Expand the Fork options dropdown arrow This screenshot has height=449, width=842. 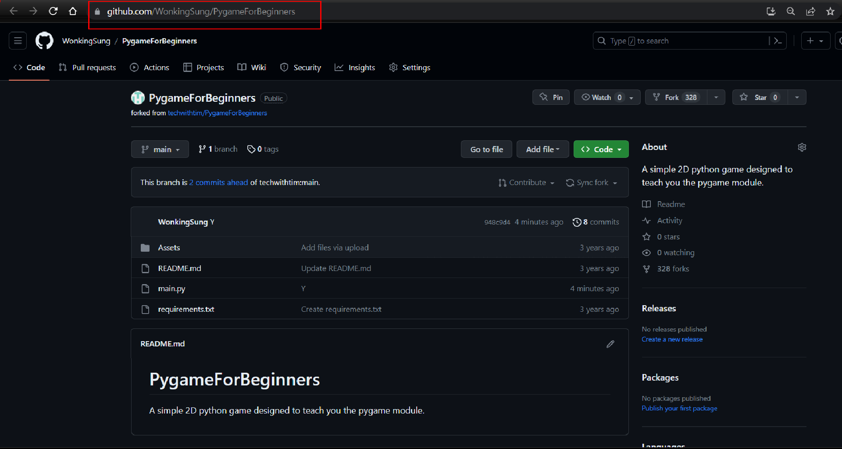pos(716,97)
